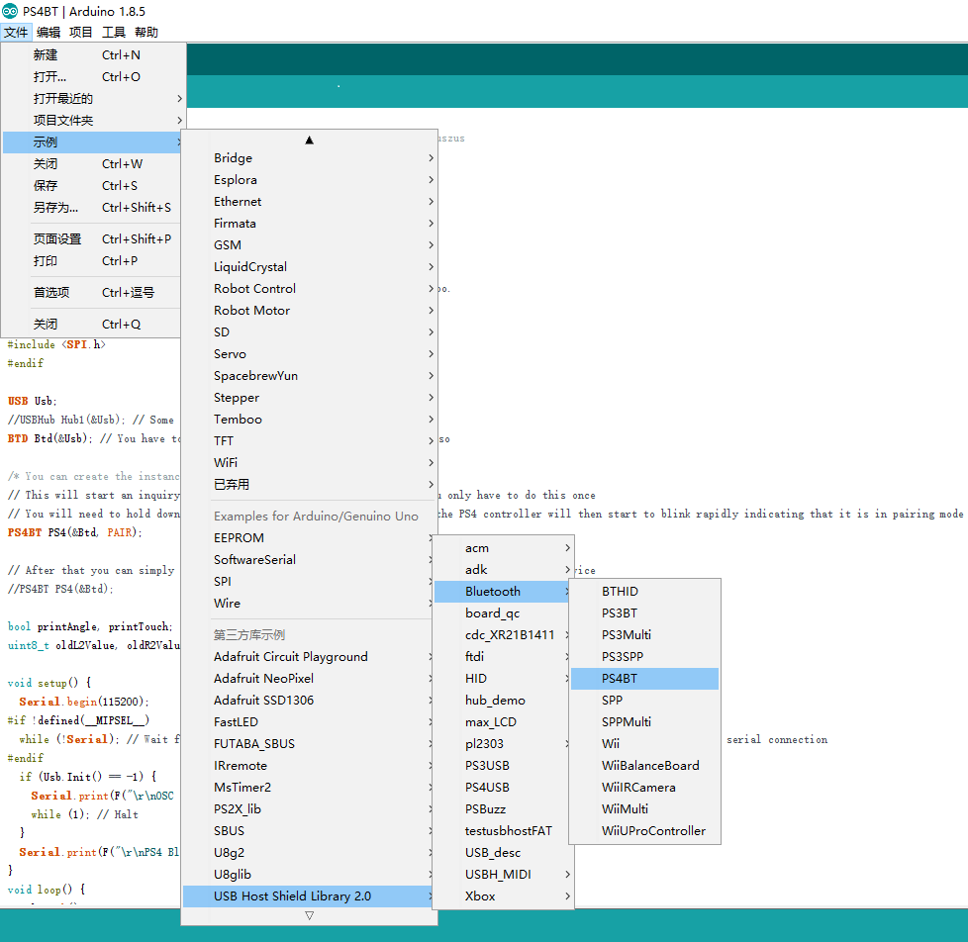Open Servo examples entry

pos(309,353)
